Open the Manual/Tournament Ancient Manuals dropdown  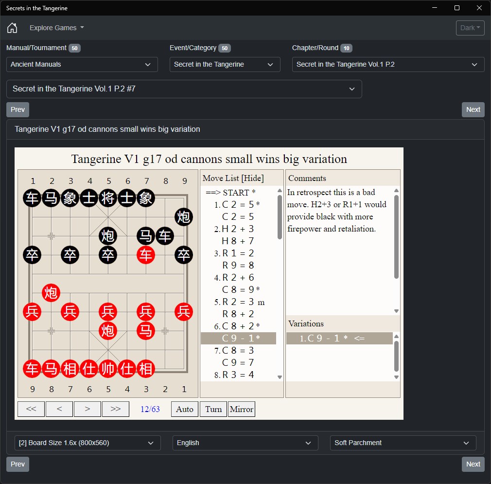(x=82, y=65)
